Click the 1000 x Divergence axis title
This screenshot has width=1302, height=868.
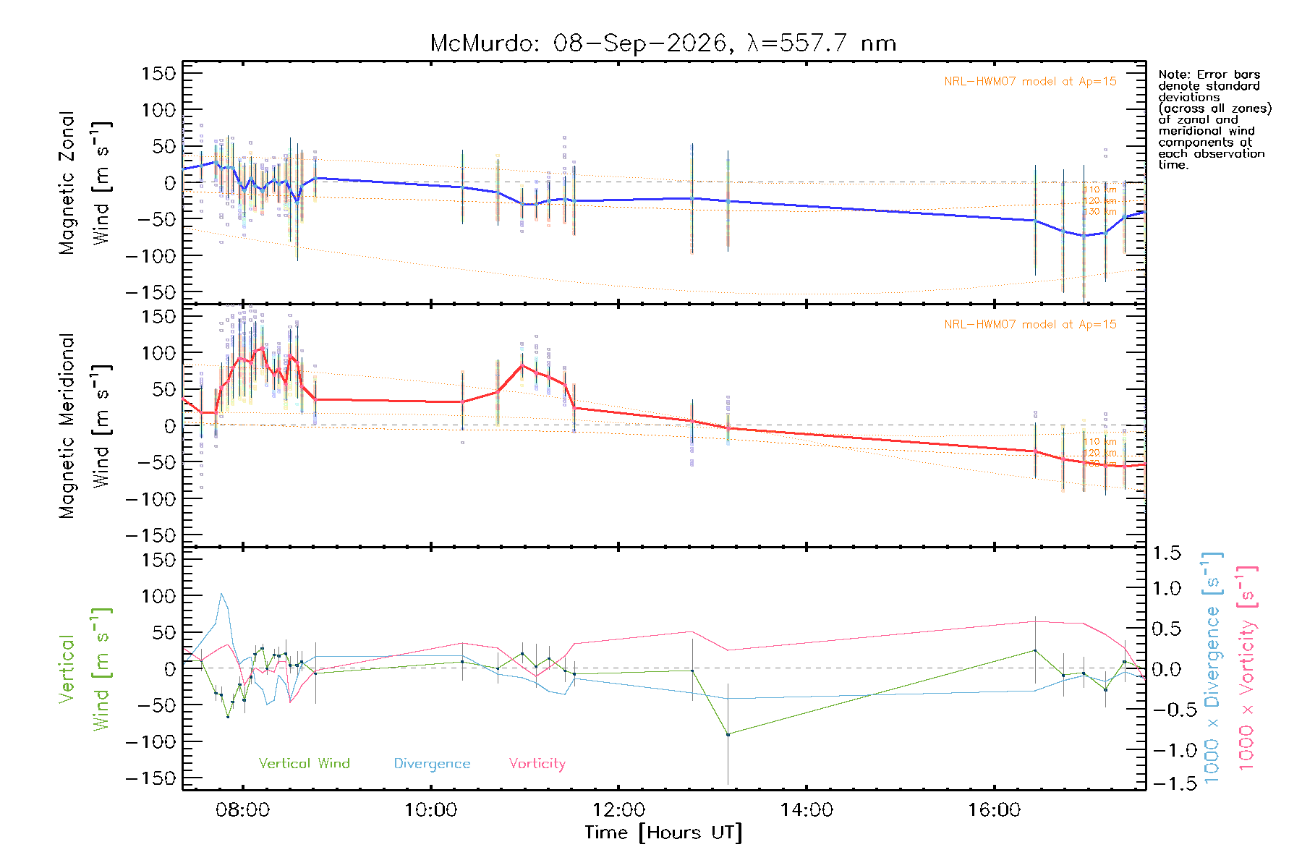[x=1212, y=669]
